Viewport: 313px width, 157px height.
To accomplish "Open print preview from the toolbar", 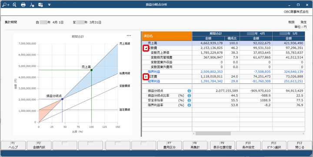I will coord(14,5).
